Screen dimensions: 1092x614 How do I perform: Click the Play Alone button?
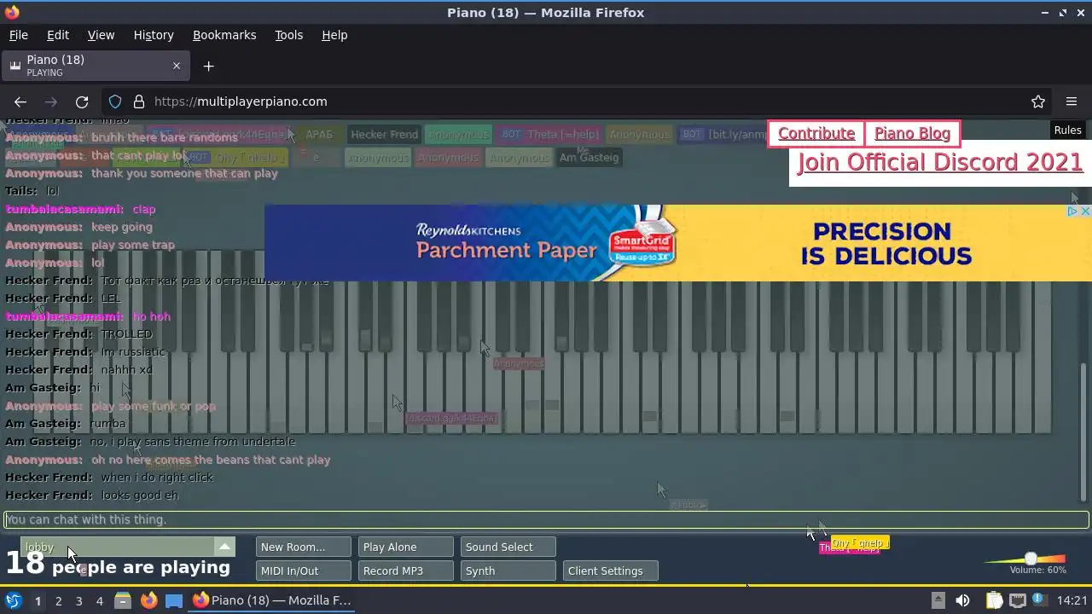[405, 547]
